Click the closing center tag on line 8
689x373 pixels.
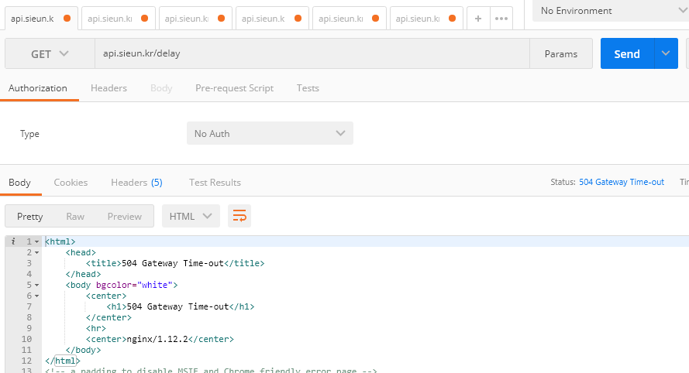109,318
